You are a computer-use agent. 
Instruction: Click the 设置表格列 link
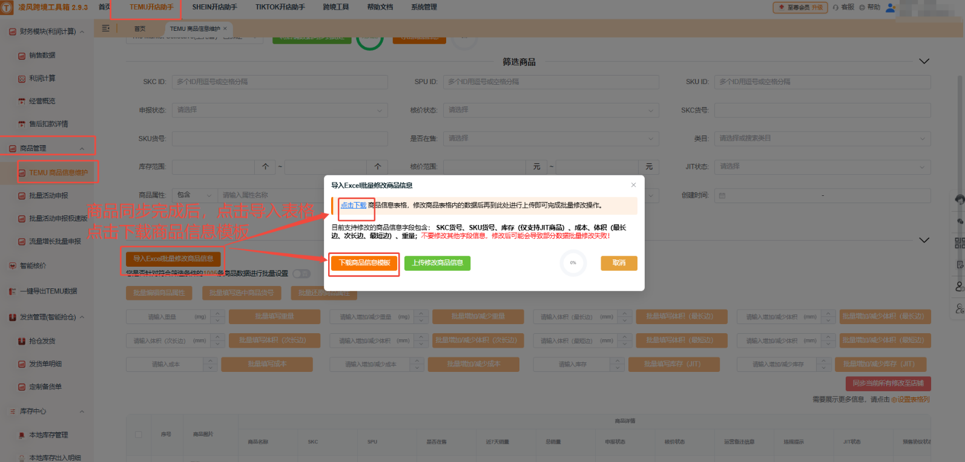[x=910, y=400]
